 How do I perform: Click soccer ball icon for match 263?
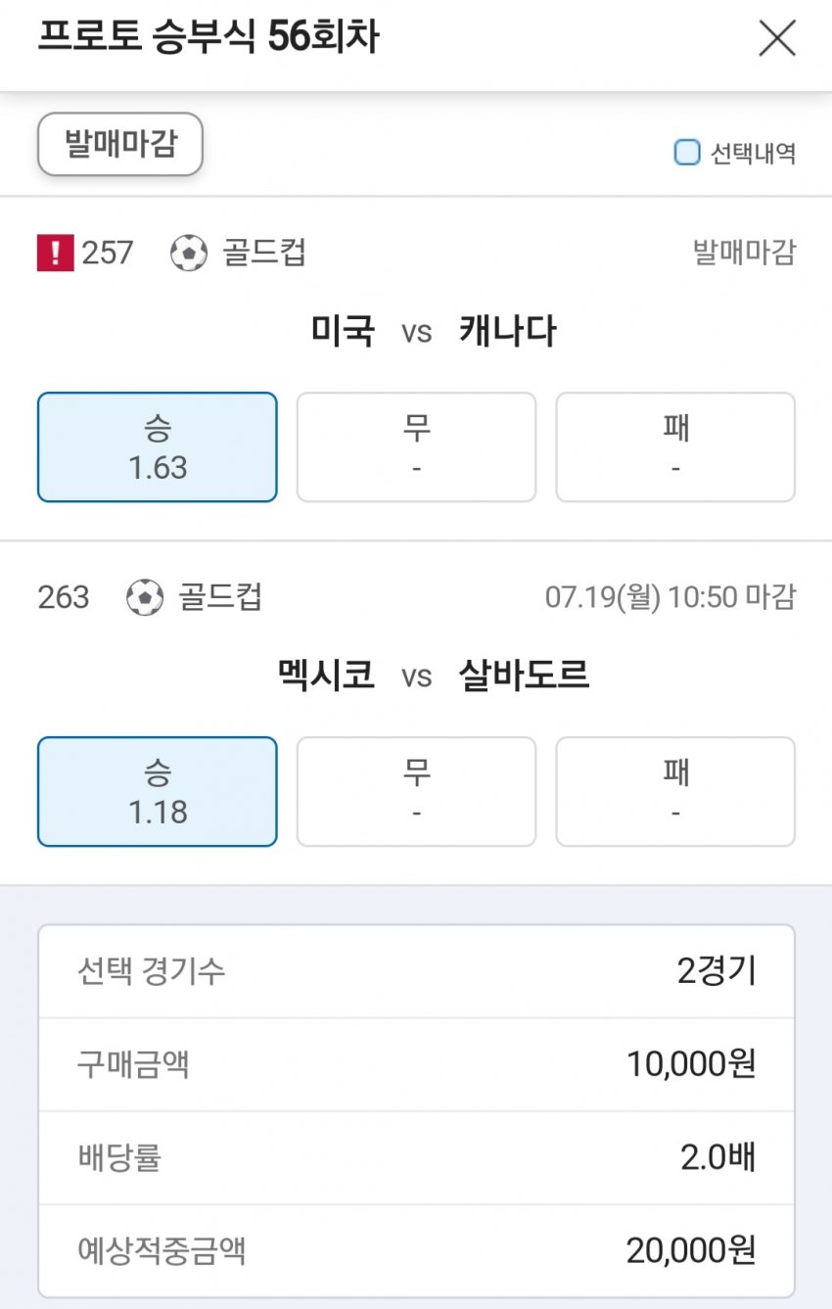tap(145, 597)
